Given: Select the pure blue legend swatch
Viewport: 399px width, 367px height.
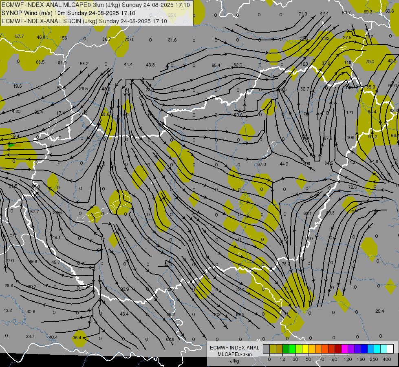Looking at the screenshot, I should point(364,349).
